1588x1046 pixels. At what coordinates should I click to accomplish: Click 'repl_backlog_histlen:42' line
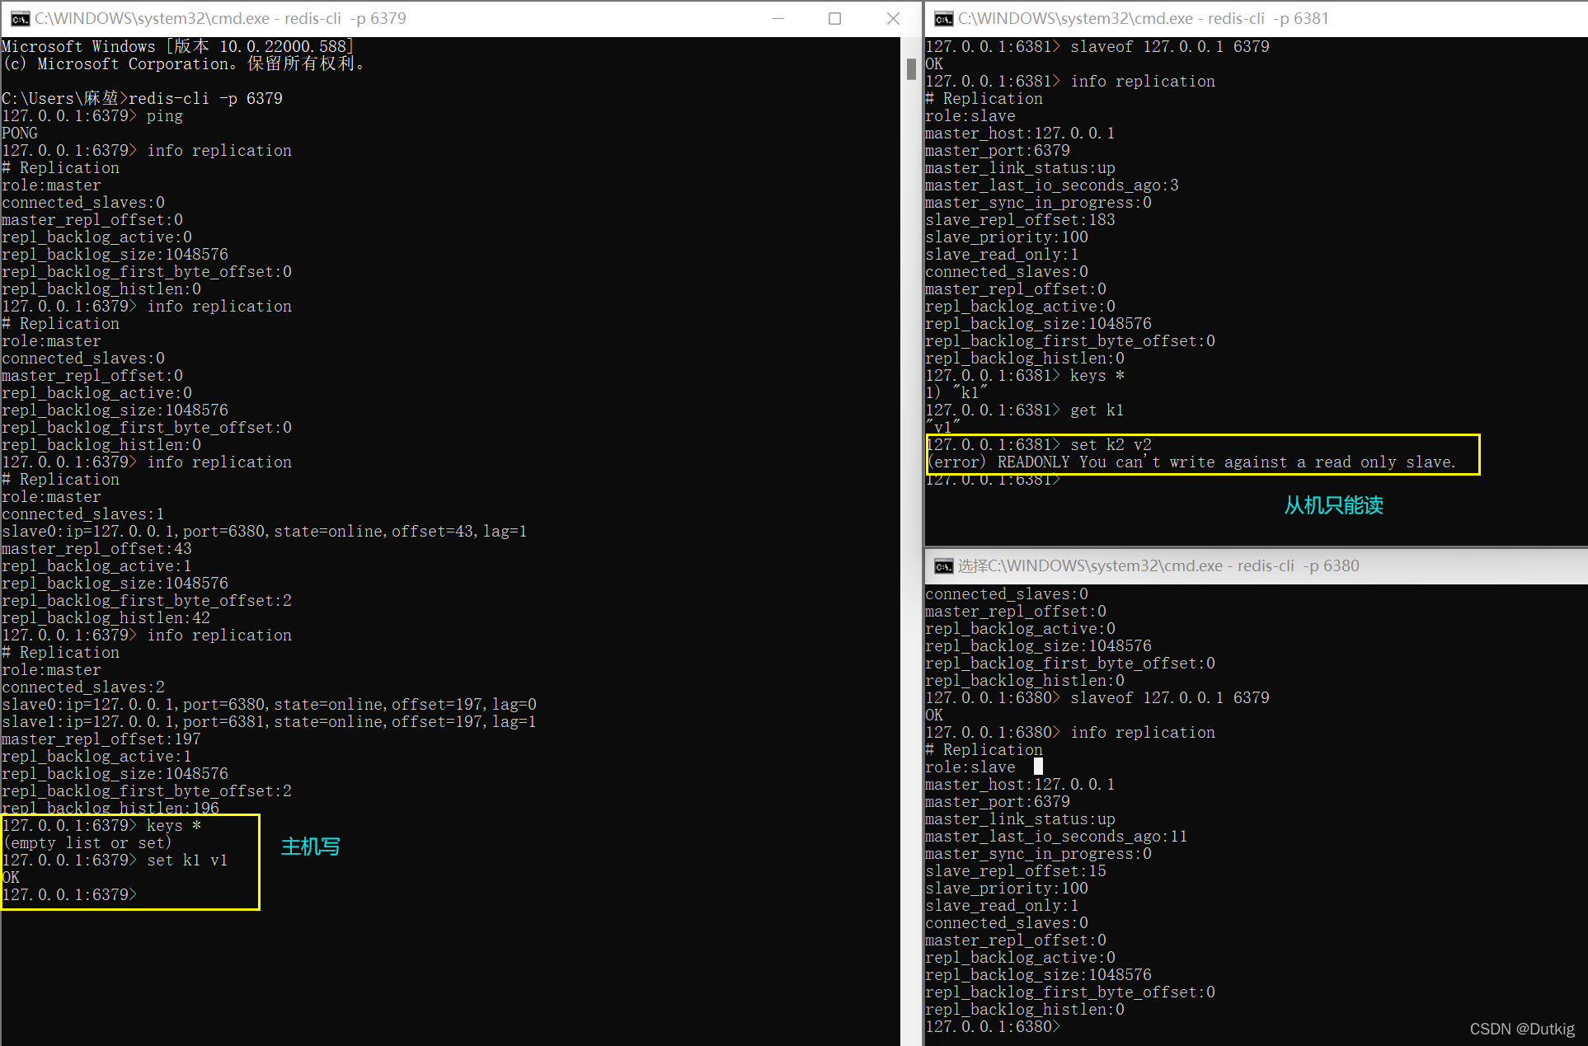click(106, 617)
